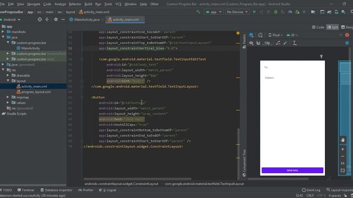Select the pan hand tool in preview
This screenshot has height=198, width=353.
[343, 140]
